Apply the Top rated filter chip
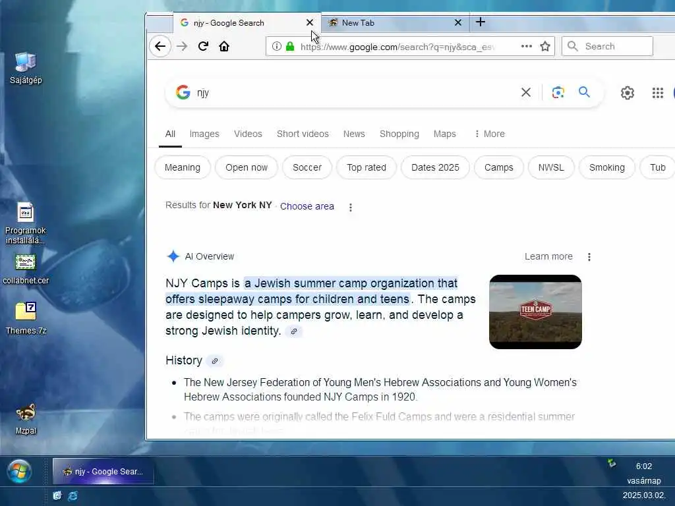675x506 pixels. tap(367, 167)
